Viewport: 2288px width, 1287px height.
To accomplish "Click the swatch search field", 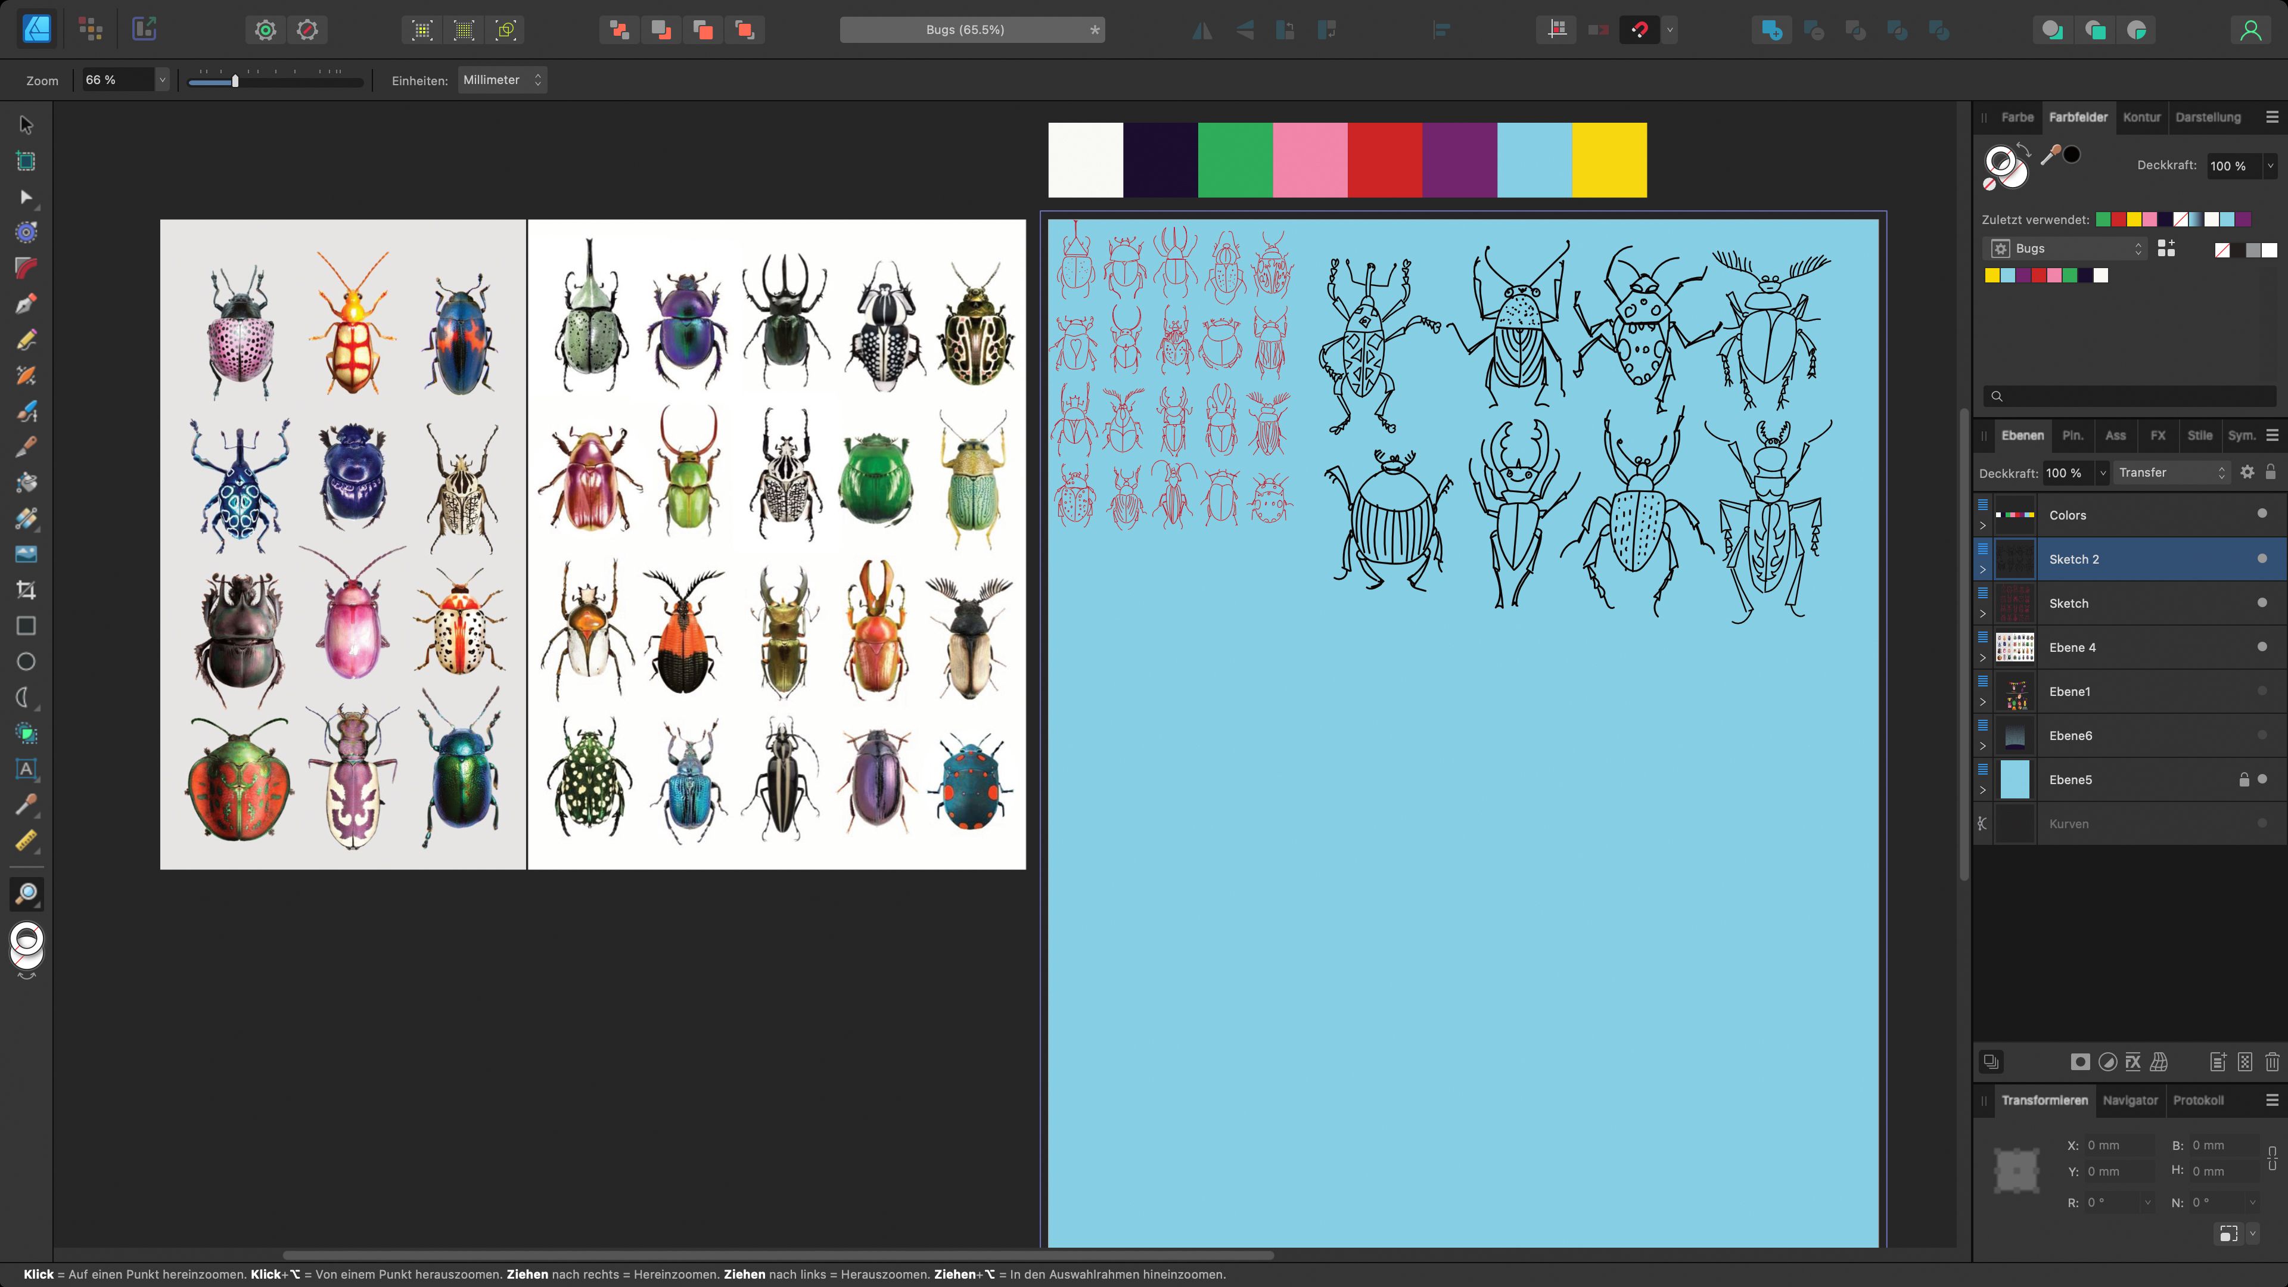I will pos(2130,396).
